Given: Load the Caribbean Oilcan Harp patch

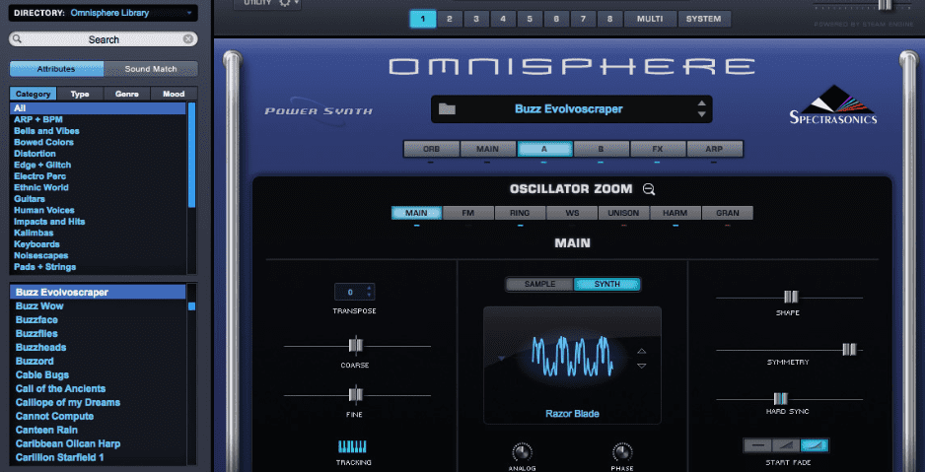Looking at the screenshot, I should pyautogui.click(x=68, y=443).
